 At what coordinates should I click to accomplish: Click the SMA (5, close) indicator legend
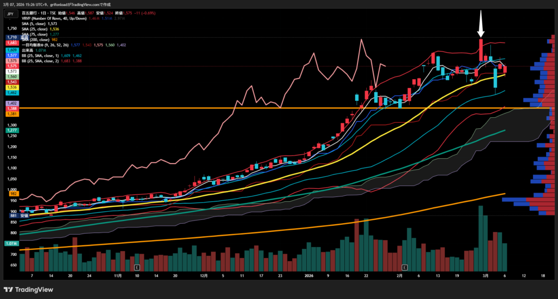[x=44, y=23]
